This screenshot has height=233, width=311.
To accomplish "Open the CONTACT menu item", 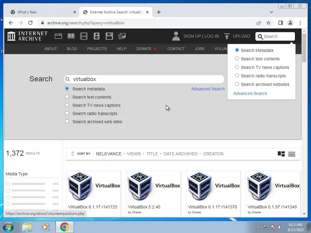I will pyautogui.click(x=176, y=49).
